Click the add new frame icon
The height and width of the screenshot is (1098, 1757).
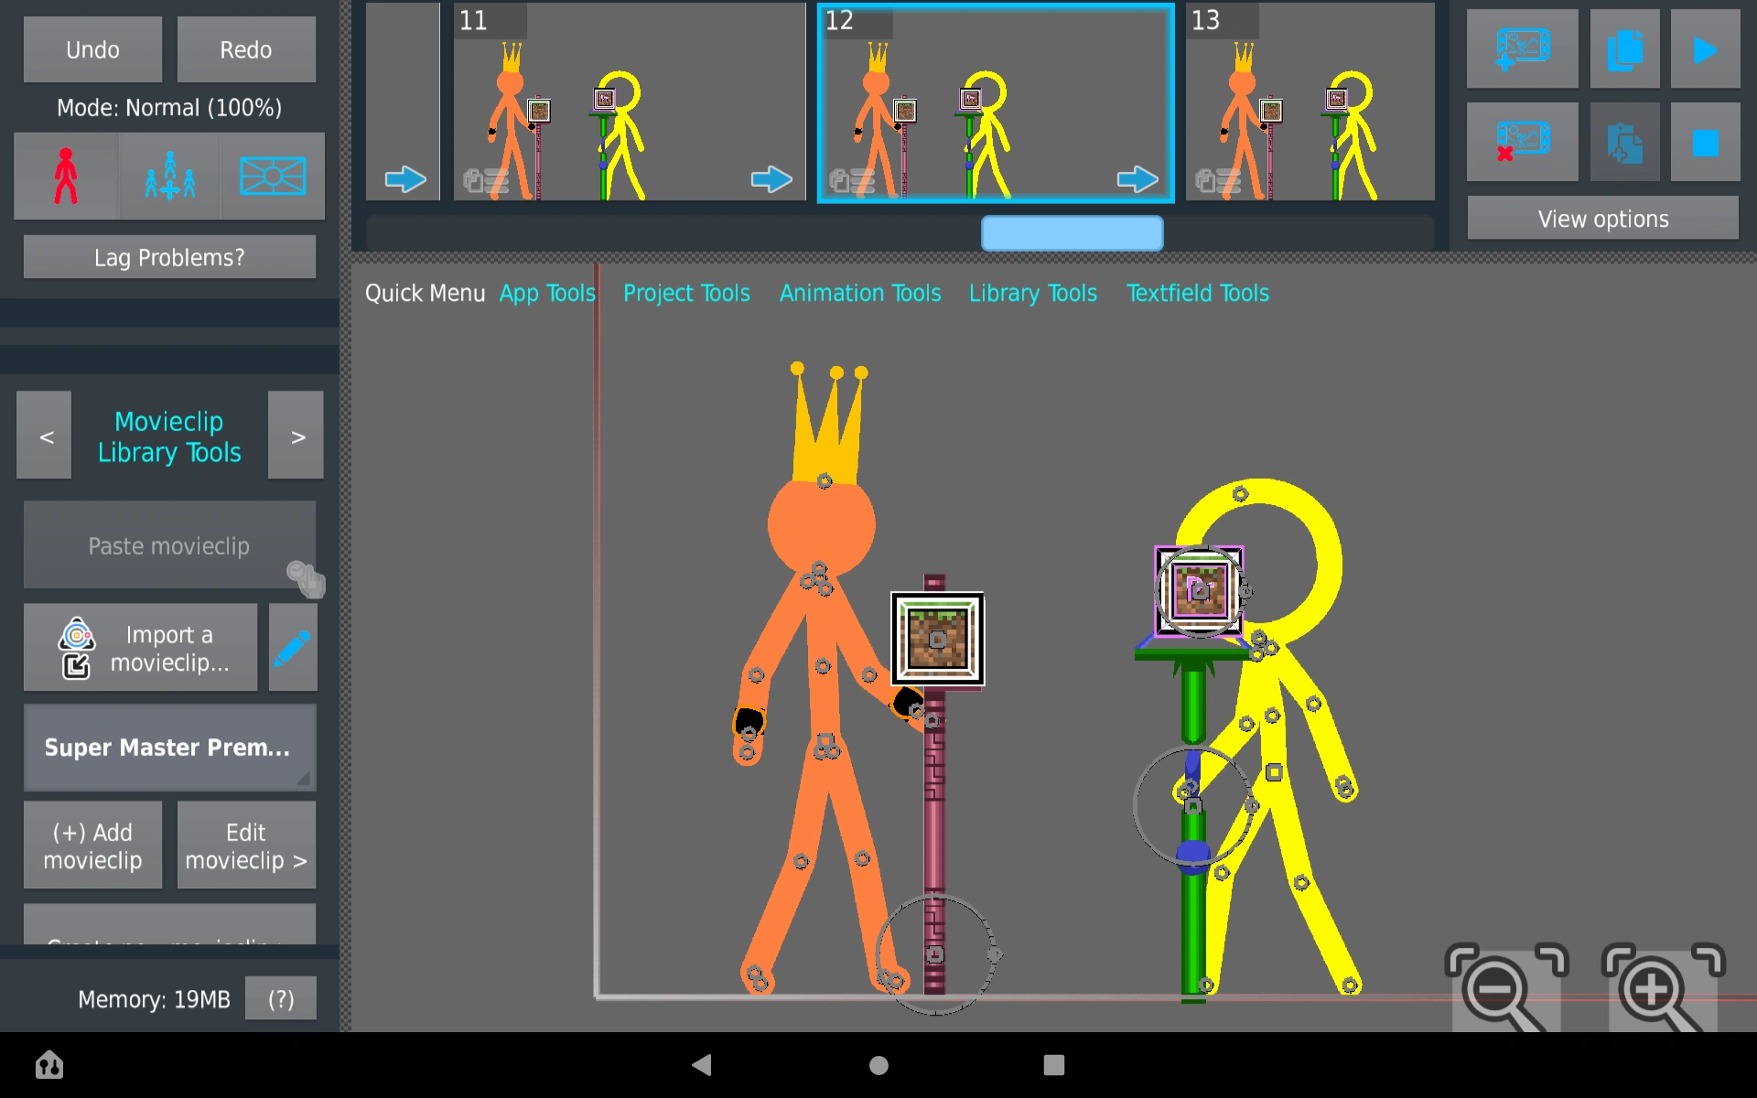(x=1522, y=49)
